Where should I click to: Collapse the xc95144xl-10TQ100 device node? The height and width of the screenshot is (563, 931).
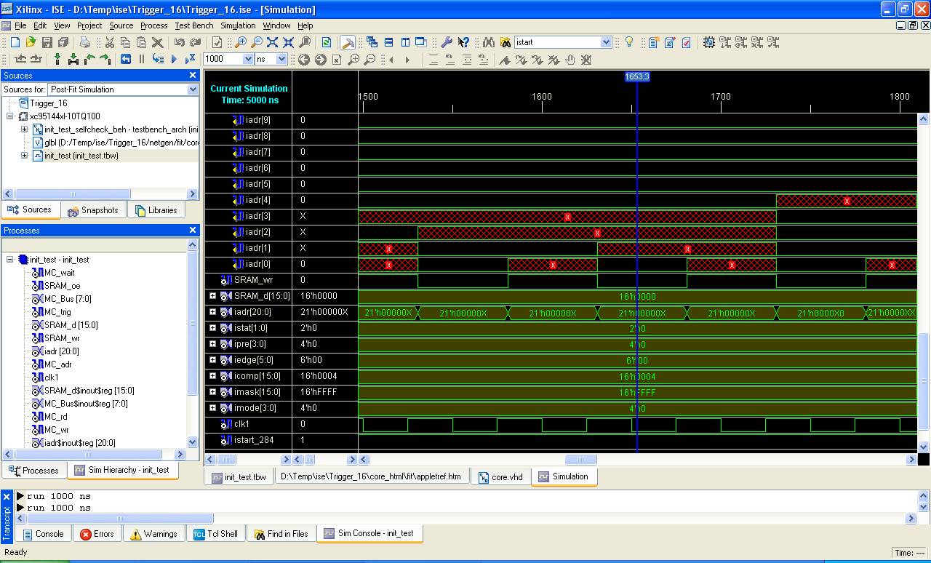click(10, 116)
